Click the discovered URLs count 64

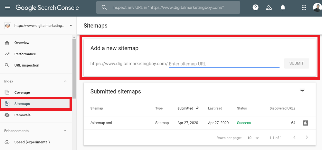click(x=293, y=123)
